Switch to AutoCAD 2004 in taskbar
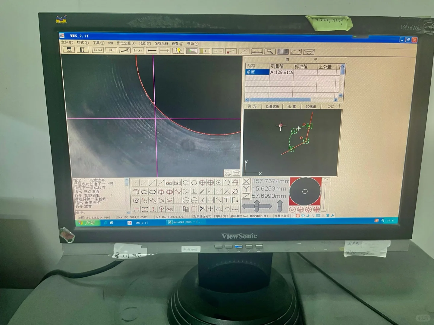434x325 pixels. tap(186, 222)
